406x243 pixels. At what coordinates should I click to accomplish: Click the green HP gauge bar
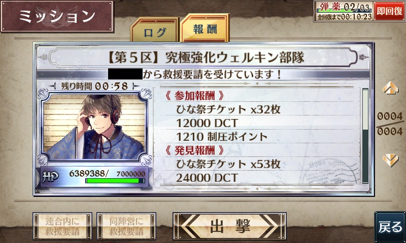click(115, 181)
